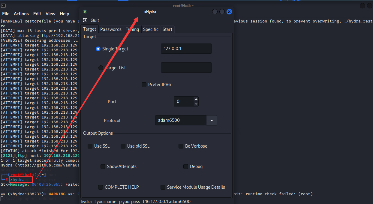Open the terminal Edit menu

coord(37,14)
